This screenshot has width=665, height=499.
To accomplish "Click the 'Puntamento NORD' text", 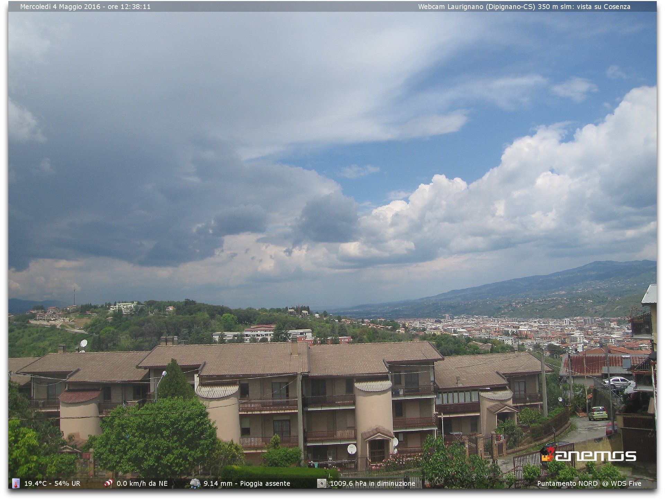I will (x=567, y=483).
